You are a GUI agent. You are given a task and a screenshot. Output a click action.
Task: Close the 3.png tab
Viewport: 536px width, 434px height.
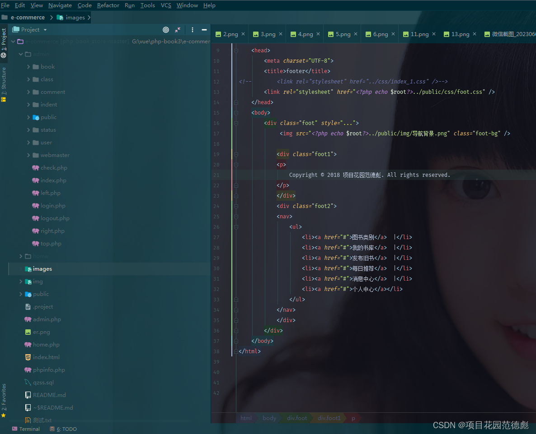point(281,34)
